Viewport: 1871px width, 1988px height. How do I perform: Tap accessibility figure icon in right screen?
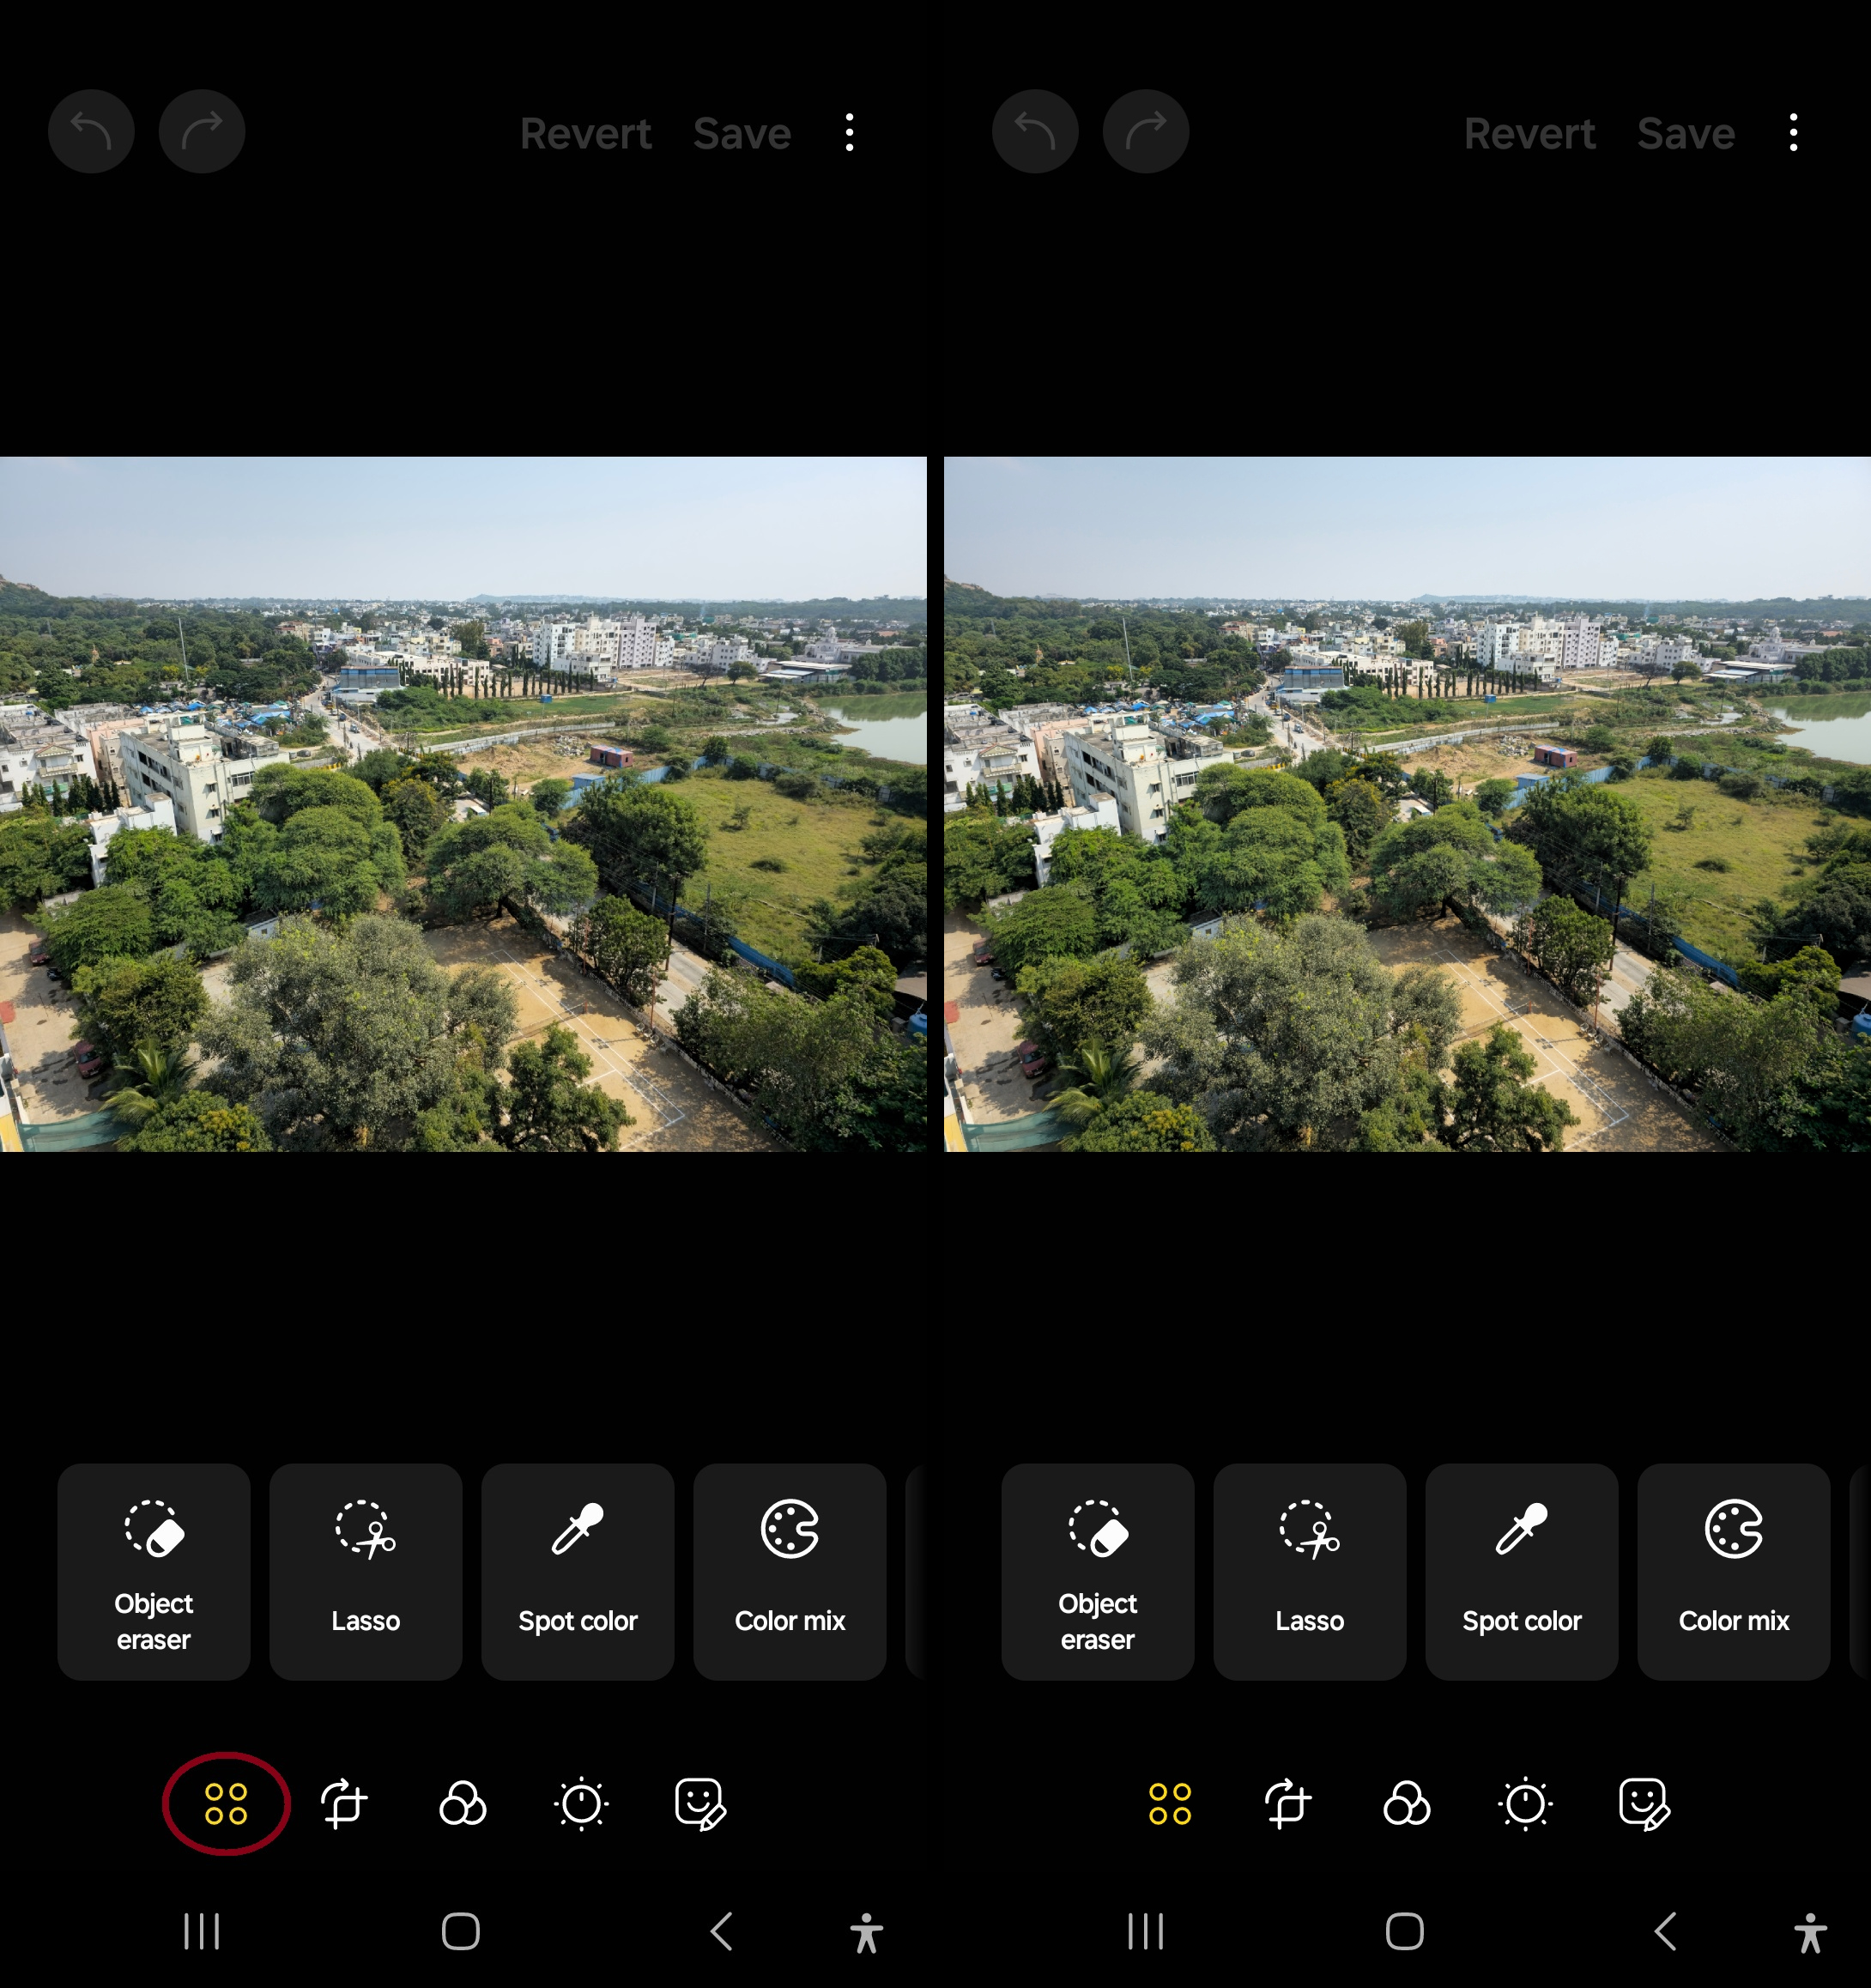coord(1810,1931)
